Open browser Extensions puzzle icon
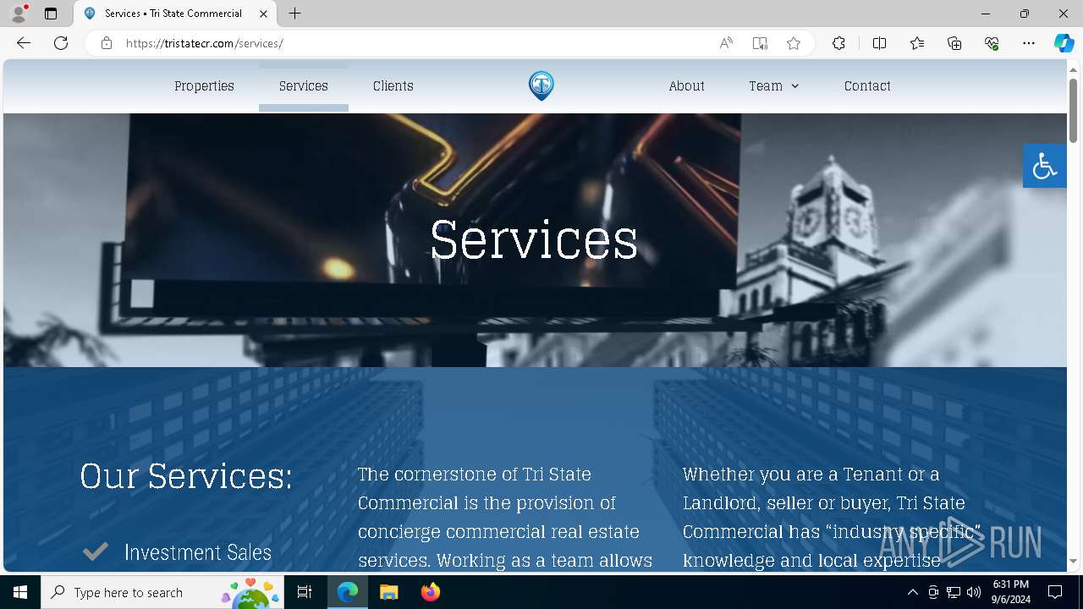The width and height of the screenshot is (1083, 609). tap(838, 43)
